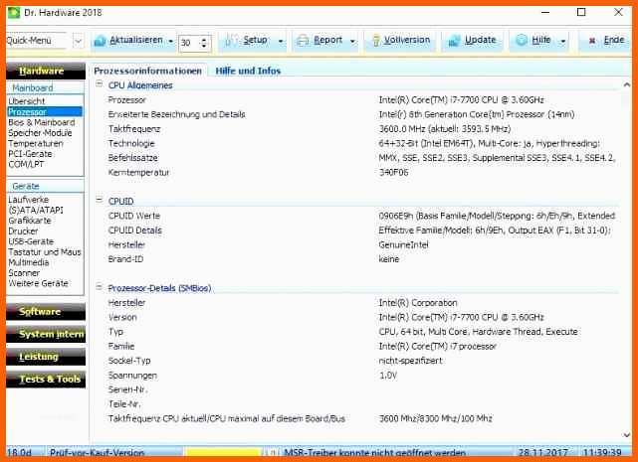Open the Hilfe dropdown arrow

pos(563,41)
